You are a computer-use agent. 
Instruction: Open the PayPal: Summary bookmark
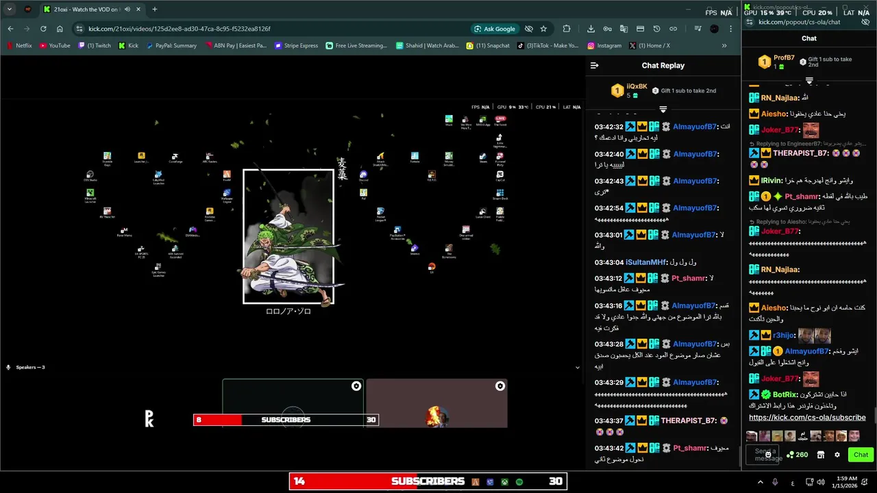(x=171, y=46)
